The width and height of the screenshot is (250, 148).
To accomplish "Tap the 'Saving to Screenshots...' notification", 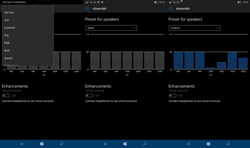I will click(15, 2).
